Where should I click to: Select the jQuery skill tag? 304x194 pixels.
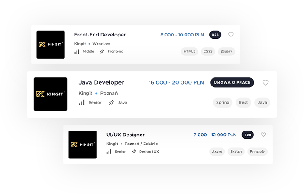(226, 51)
